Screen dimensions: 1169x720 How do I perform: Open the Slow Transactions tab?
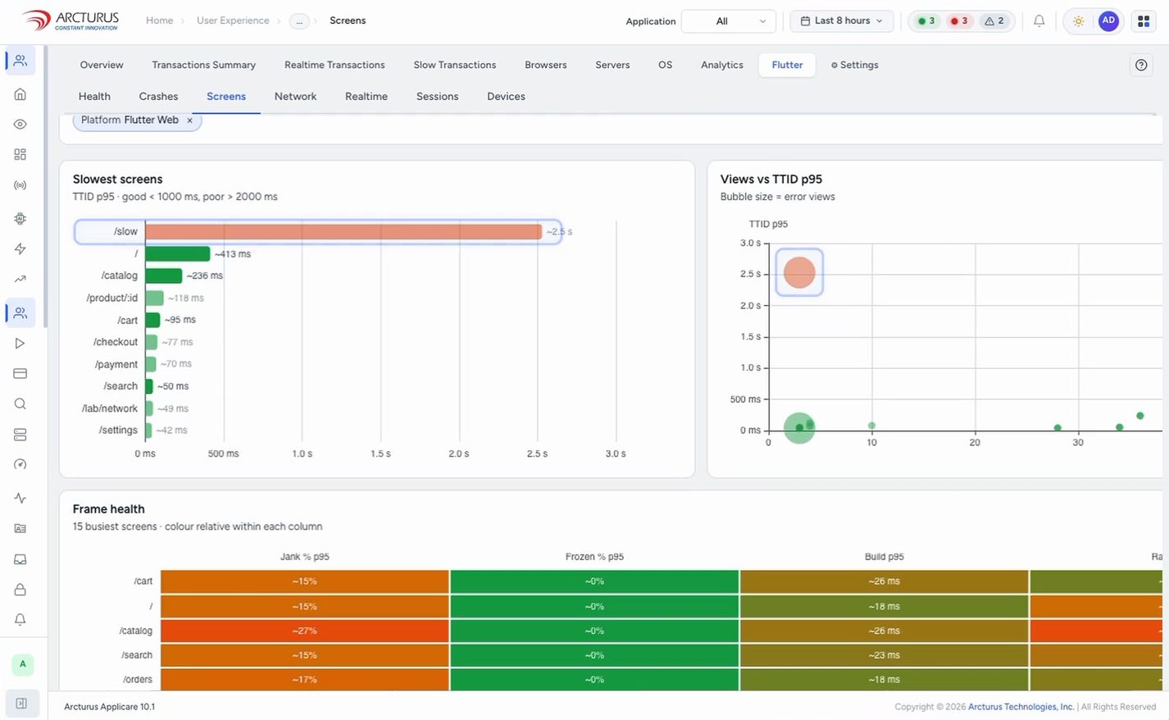click(455, 65)
